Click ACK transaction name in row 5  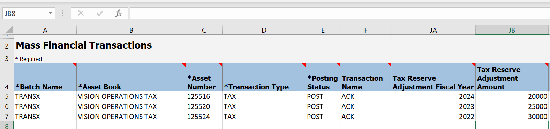(366, 96)
